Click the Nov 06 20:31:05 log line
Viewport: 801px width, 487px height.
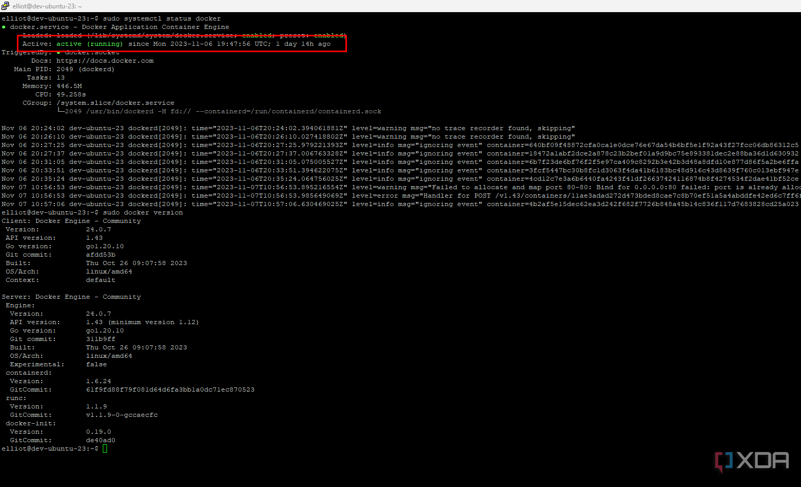tap(400, 162)
